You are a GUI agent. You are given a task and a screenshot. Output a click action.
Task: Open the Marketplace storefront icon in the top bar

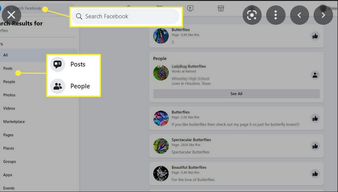[x=221, y=8]
